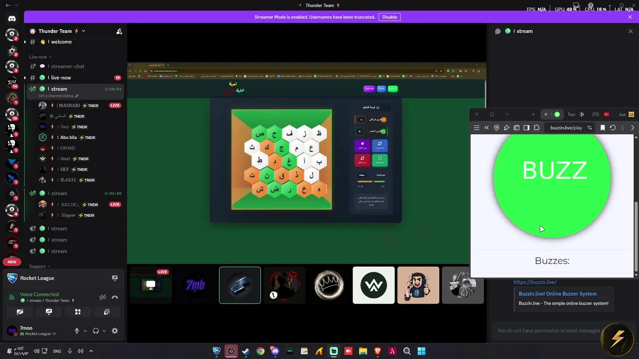Select user Slayer in voice list
The height and width of the screenshot is (359, 639).
[x=80, y=215]
